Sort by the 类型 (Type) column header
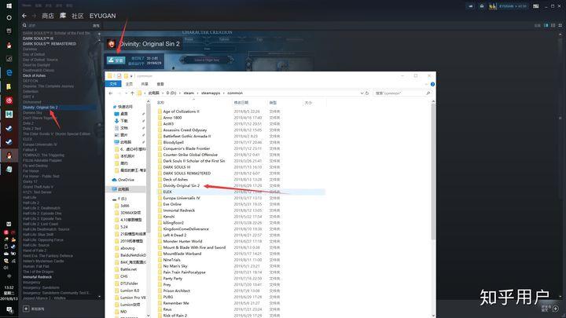The image size is (566, 318). (273, 103)
